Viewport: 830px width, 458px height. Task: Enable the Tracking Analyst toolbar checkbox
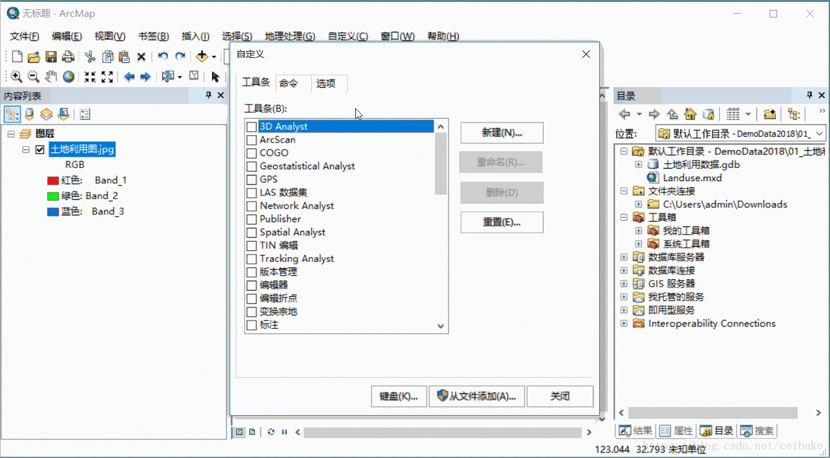click(251, 259)
